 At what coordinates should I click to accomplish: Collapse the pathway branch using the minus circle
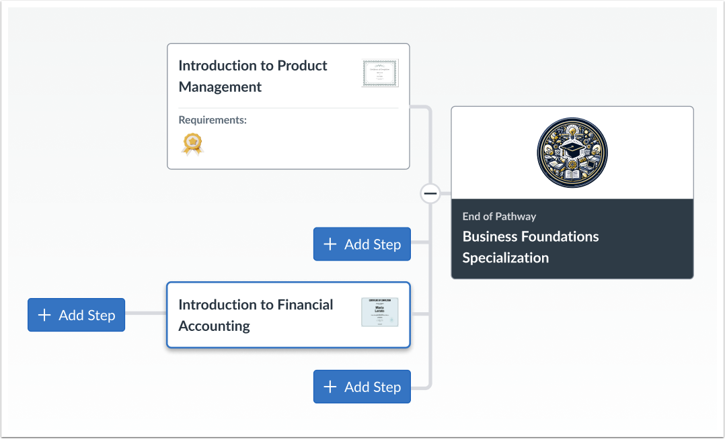(430, 193)
